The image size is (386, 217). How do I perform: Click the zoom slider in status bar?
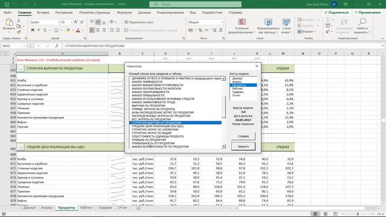coord(358,214)
